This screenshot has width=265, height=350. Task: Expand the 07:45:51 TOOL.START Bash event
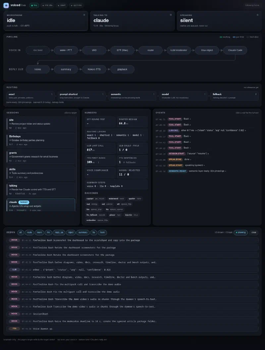(x=207, y=119)
